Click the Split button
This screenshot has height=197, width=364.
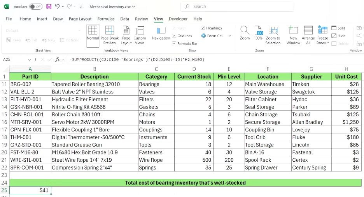(338, 28)
